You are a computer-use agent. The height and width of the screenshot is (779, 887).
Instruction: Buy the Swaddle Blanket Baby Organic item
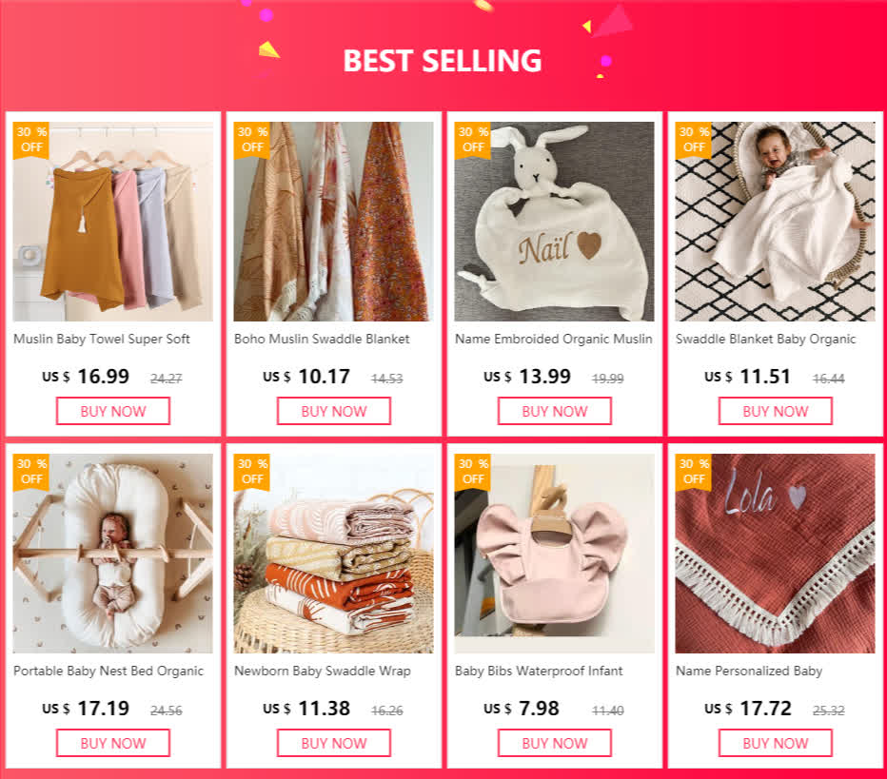(x=776, y=411)
